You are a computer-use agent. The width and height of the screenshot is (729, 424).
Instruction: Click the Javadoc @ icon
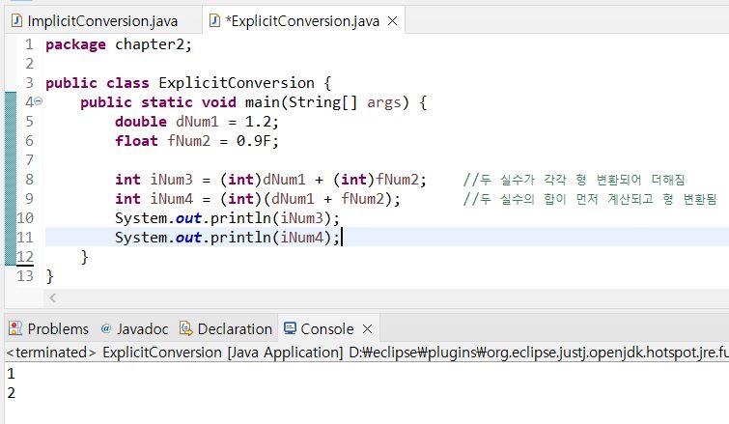(x=106, y=328)
